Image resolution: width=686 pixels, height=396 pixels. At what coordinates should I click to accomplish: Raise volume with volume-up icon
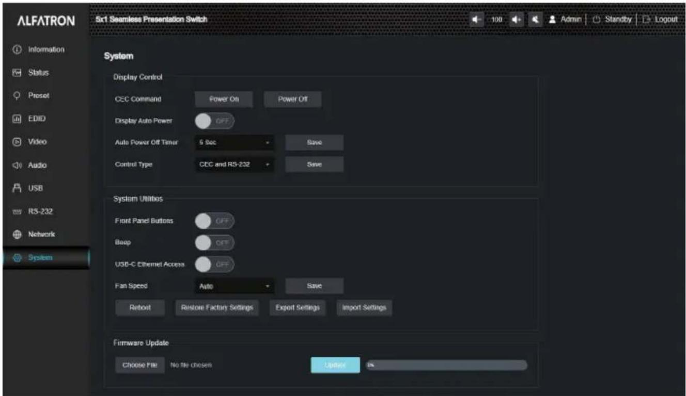tap(516, 19)
